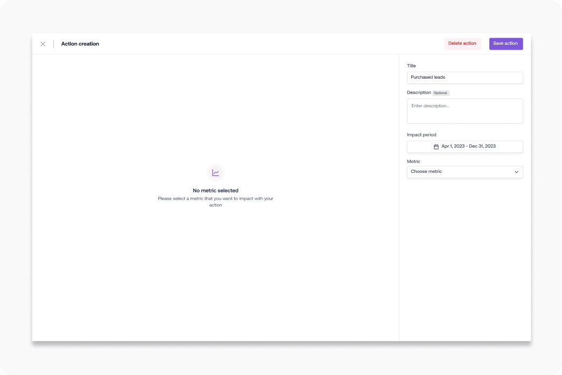Image resolution: width=562 pixels, height=375 pixels.
Task: Click the 'Optional' badge next to Description
Action: click(x=440, y=93)
